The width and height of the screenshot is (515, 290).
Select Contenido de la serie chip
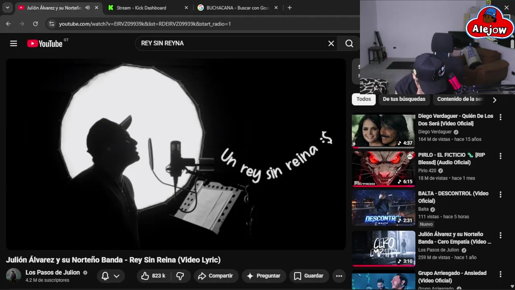coord(459,99)
